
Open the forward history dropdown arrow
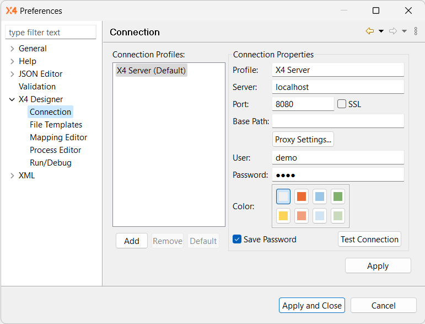coord(404,31)
